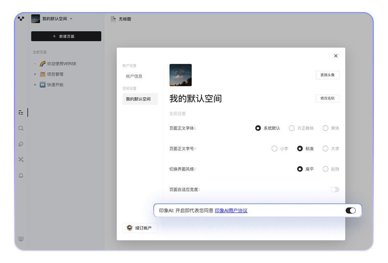Click the download/import icon at sidebar bottom

coord(21,239)
